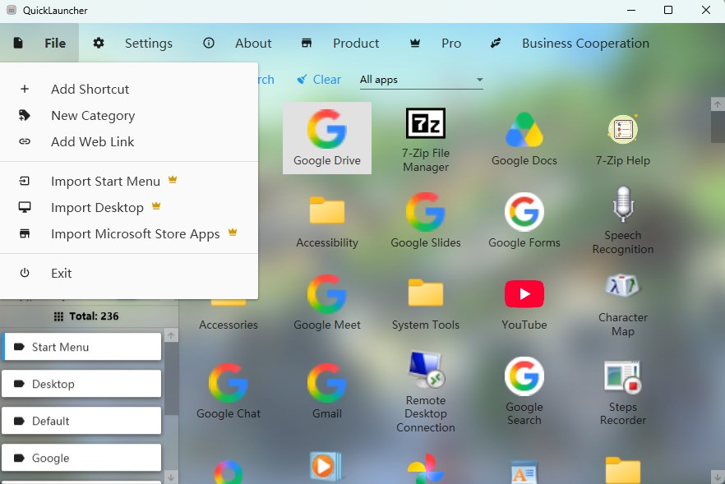725x484 pixels.
Task: Open the Google Meet shortcut
Action: coord(327,302)
